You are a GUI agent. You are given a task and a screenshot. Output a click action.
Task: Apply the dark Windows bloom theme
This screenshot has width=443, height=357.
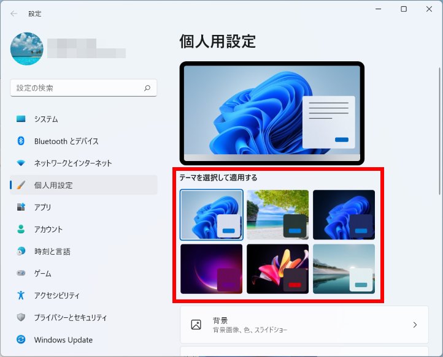pos(344,214)
